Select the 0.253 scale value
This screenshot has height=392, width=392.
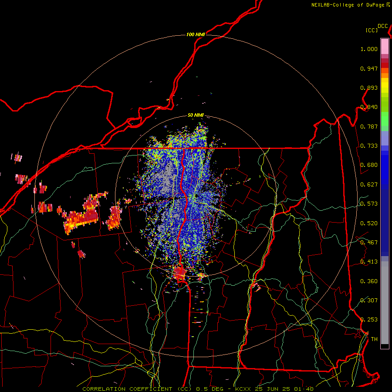pyautogui.click(x=369, y=320)
